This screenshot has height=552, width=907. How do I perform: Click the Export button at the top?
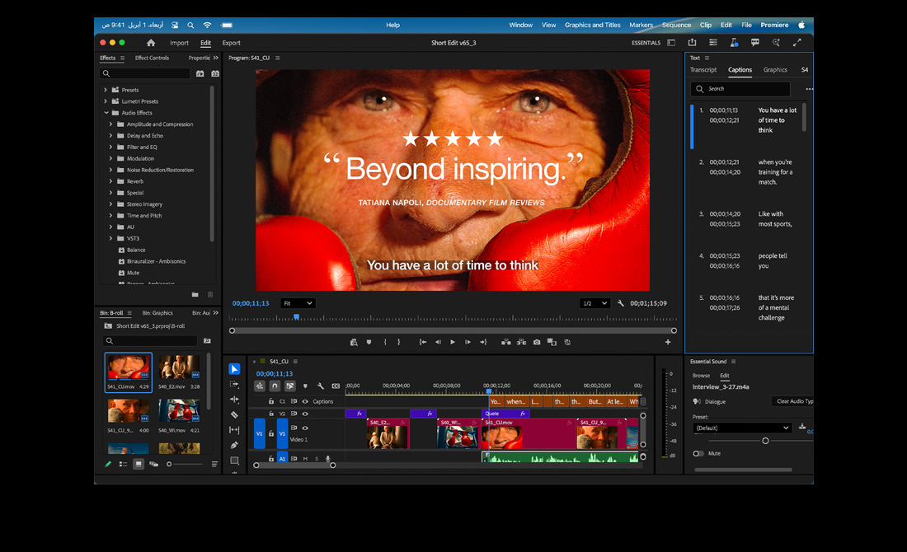[231, 43]
